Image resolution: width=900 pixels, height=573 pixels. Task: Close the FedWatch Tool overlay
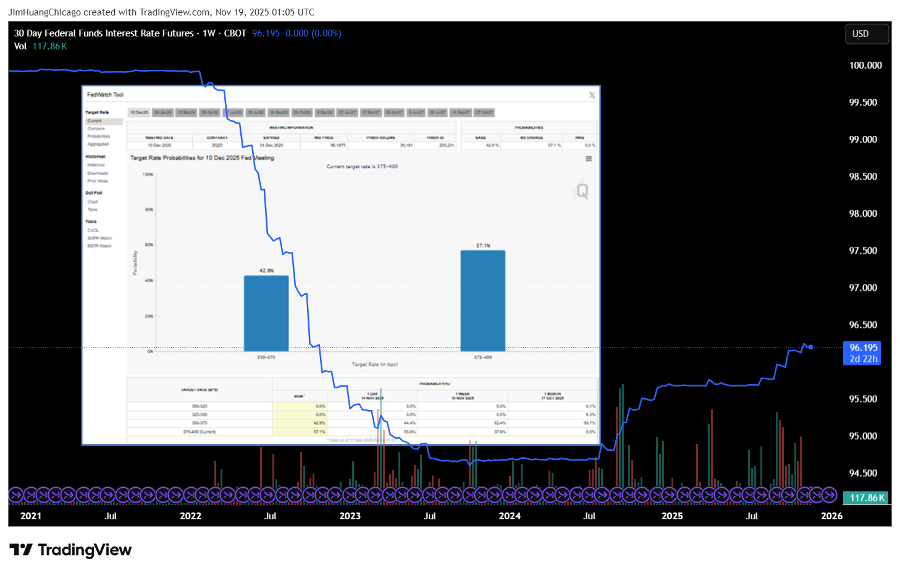tap(592, 95)
